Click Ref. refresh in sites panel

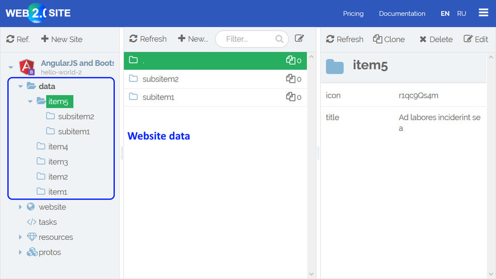pos(18,39)
